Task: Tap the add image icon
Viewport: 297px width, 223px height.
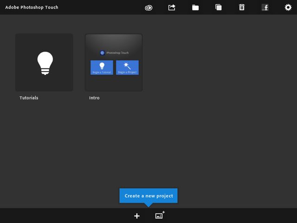Action: pyautogui.click(x=160, y=215)
